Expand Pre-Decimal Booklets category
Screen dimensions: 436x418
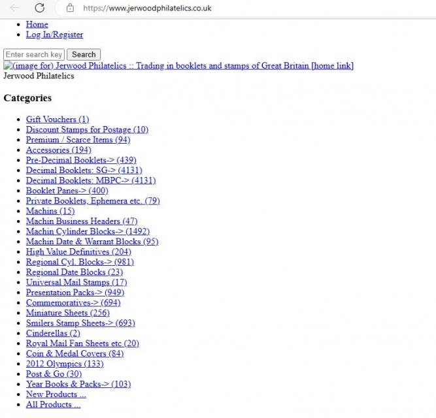[81, 160]
